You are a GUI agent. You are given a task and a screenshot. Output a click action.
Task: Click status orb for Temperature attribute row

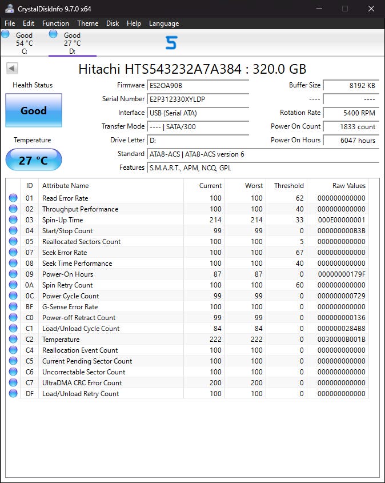click(x=13, y=339)
